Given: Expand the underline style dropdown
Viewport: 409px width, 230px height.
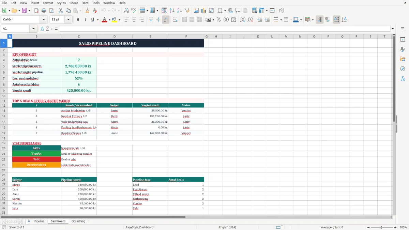Looking at the screenshot, I should pyautogui.click(x=98, y=20).
